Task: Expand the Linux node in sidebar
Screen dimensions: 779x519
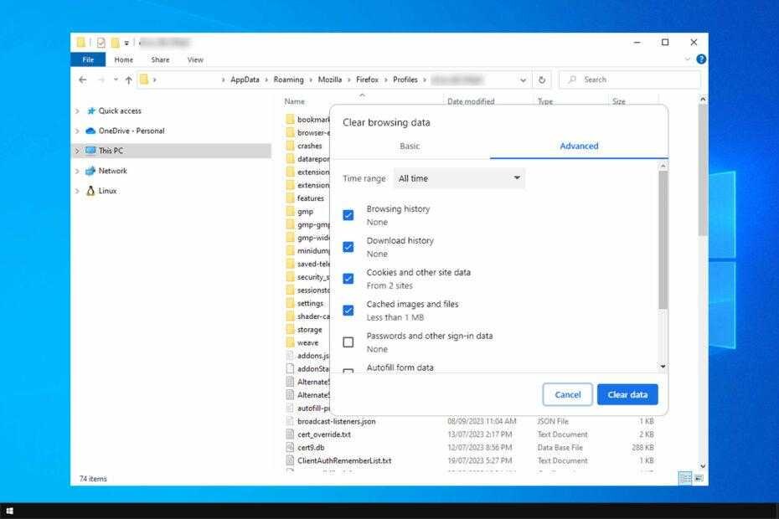Action: pos(77,190)
